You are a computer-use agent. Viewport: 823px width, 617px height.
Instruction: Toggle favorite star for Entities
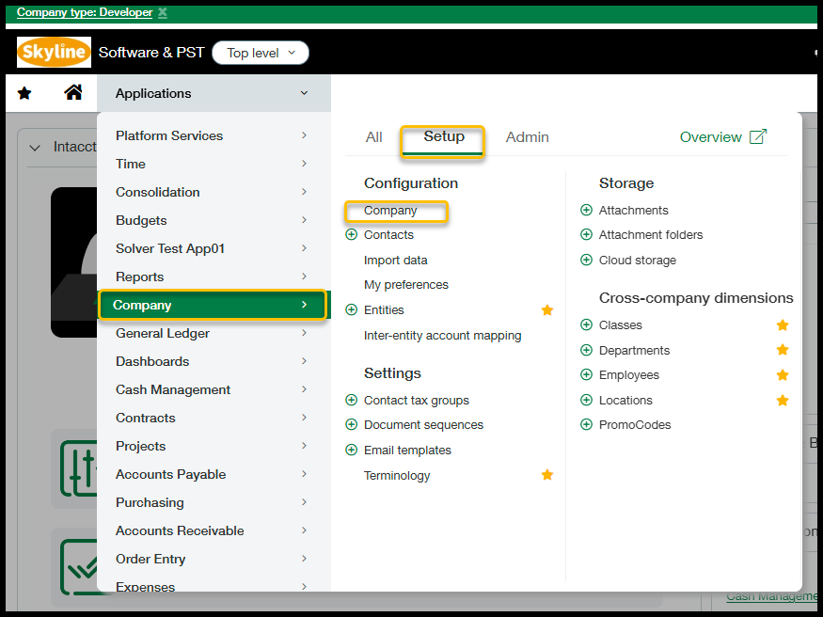tap(547, 310)
